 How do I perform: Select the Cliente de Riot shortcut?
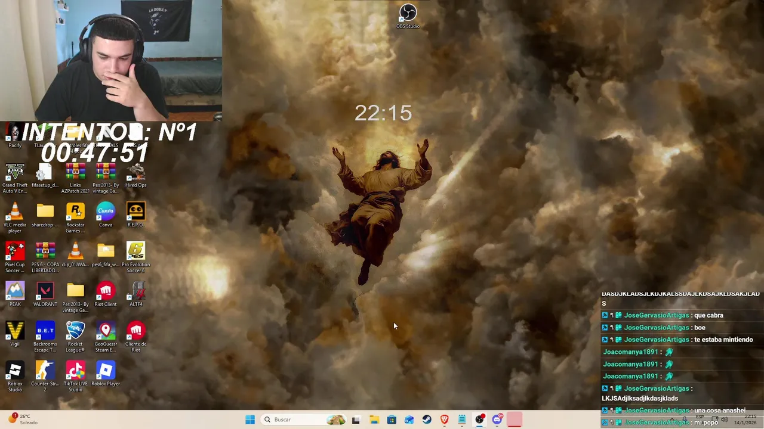(136, 337)
